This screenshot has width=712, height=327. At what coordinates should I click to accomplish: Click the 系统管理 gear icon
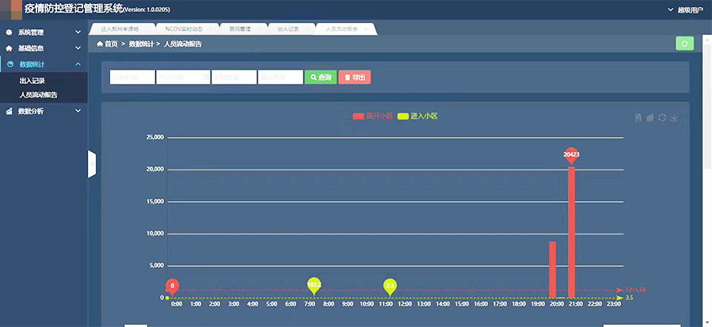(10, 32)
